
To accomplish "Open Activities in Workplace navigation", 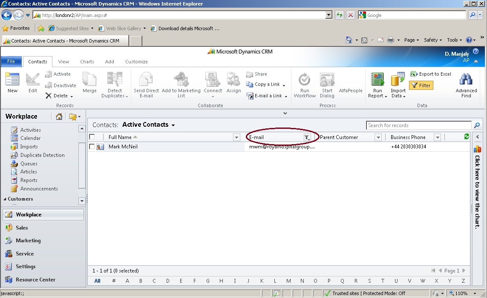I will point(30,130).
